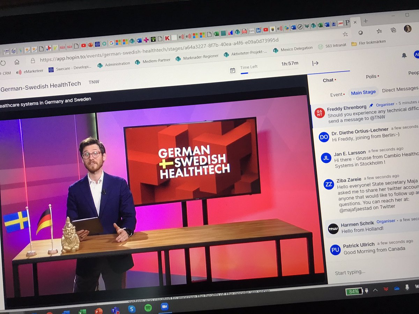The width and height of the screenshot is (419, 314).
Task: Click the Patrick Ullrich sender name
Action: (x=359, y=245)
